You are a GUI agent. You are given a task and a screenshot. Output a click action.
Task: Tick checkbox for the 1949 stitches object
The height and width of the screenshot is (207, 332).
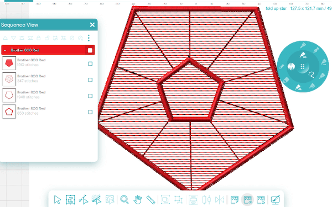click(x=90, y=96)
